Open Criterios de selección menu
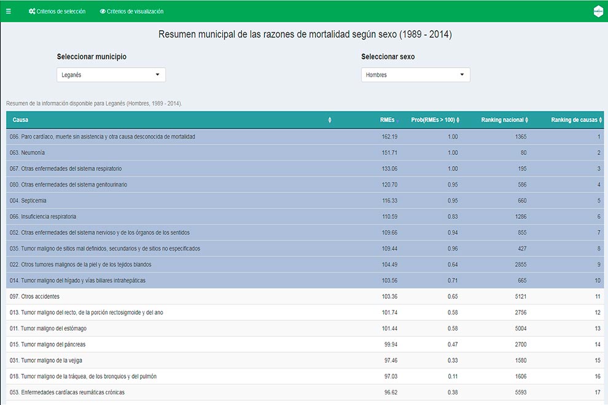 point(57,11)
